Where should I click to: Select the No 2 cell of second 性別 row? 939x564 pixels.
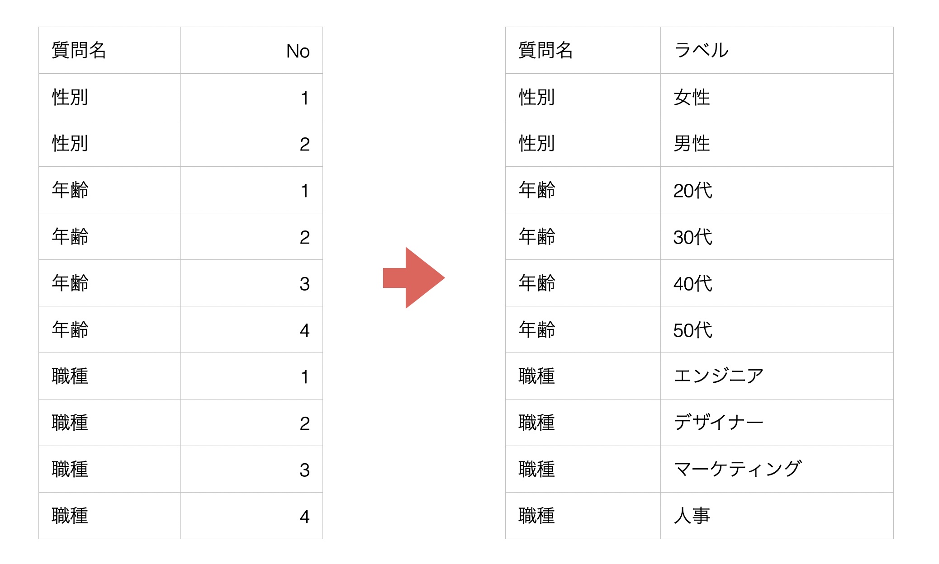[x=251, y=143]
